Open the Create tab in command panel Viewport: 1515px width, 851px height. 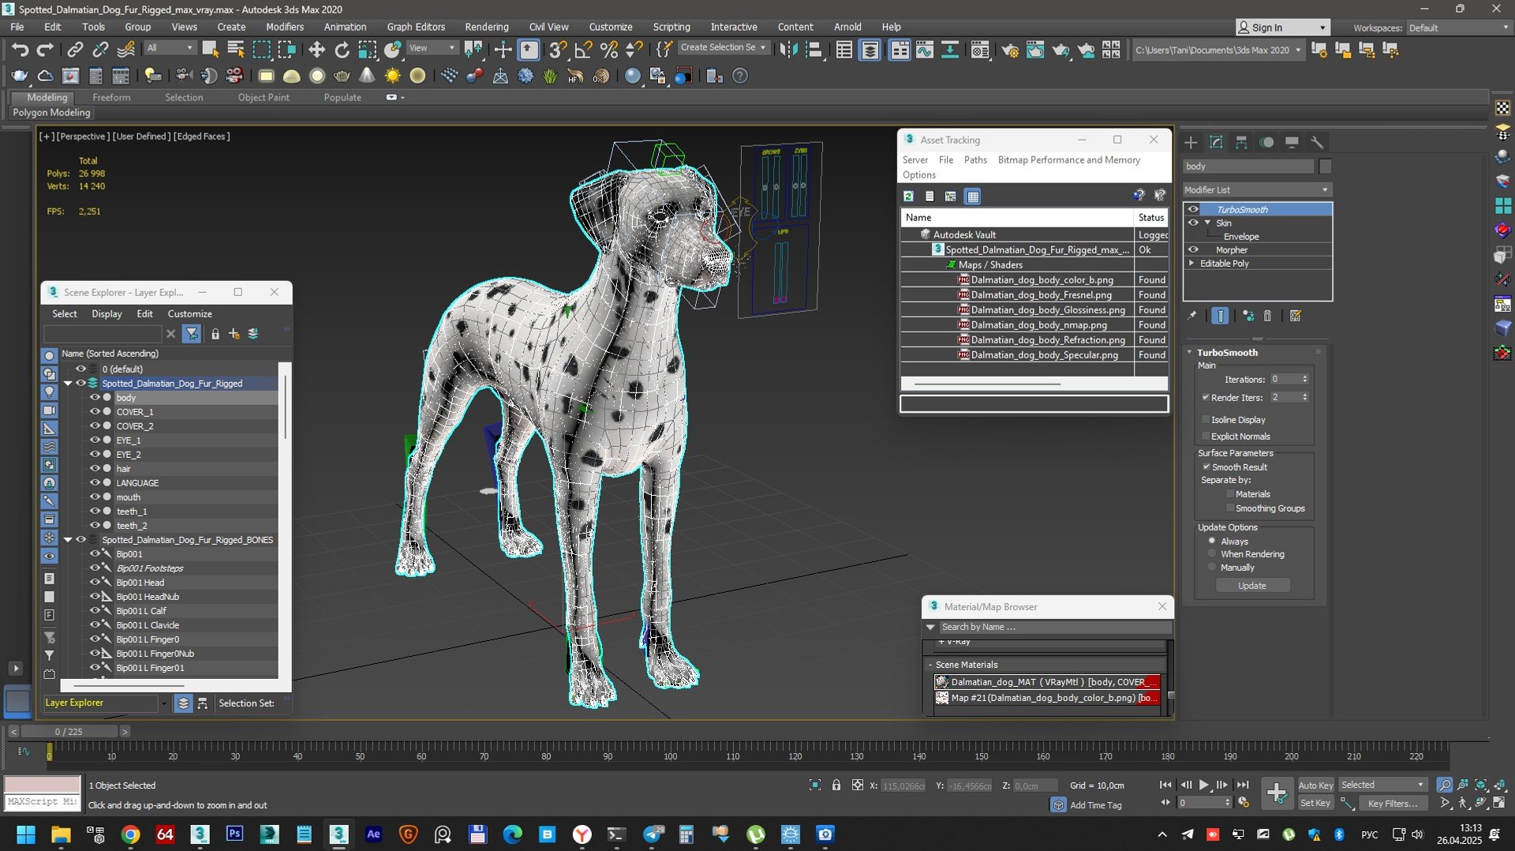[x=1191, y=142]
